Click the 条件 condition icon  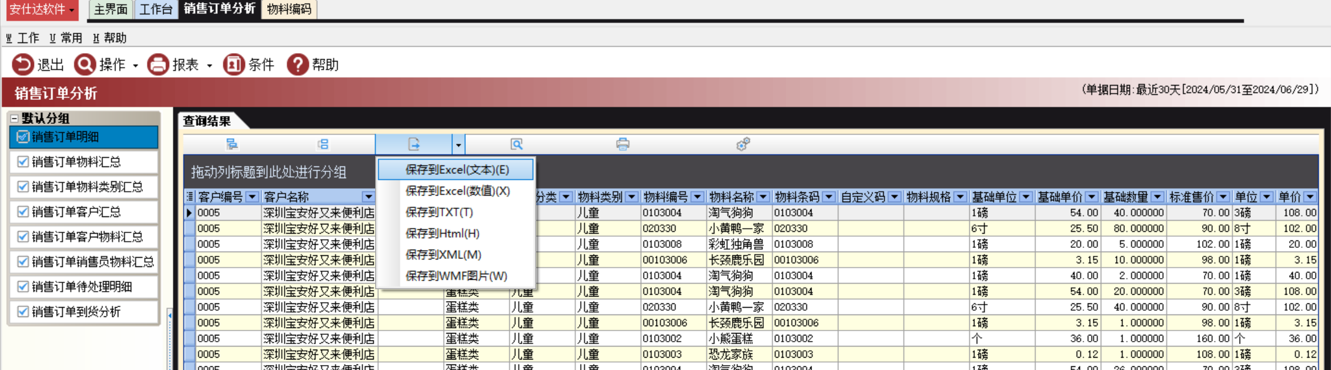pos(234,65)
